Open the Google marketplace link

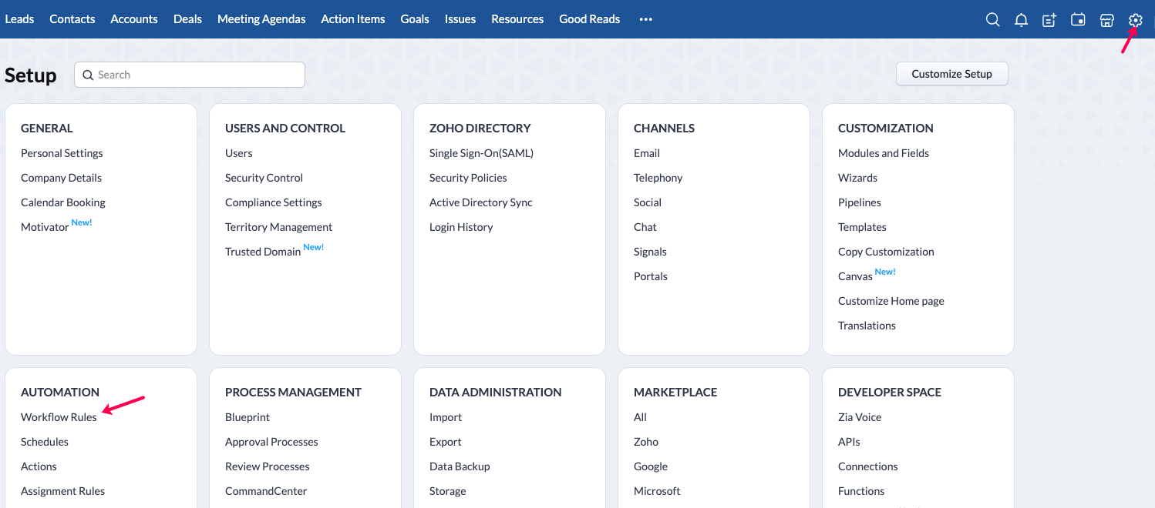click(x=651, y=466)
